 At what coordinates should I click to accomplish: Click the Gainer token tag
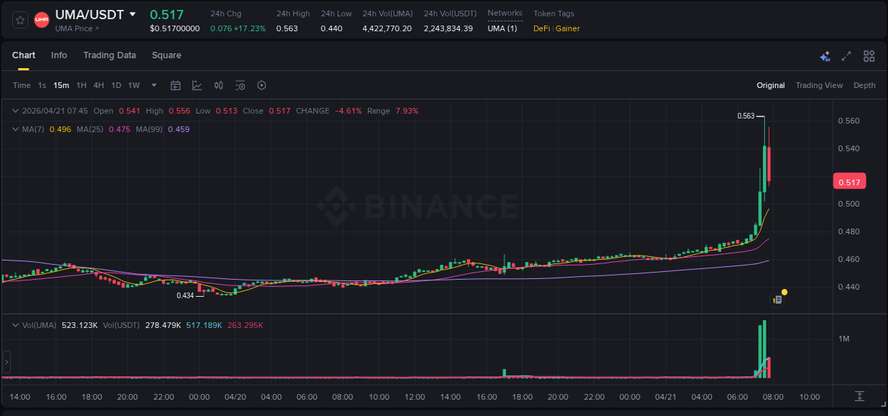pos(568,29)
